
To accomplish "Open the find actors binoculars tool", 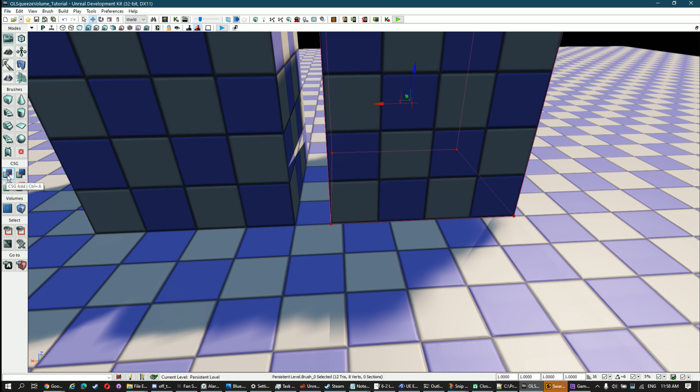I will [153, 19].
